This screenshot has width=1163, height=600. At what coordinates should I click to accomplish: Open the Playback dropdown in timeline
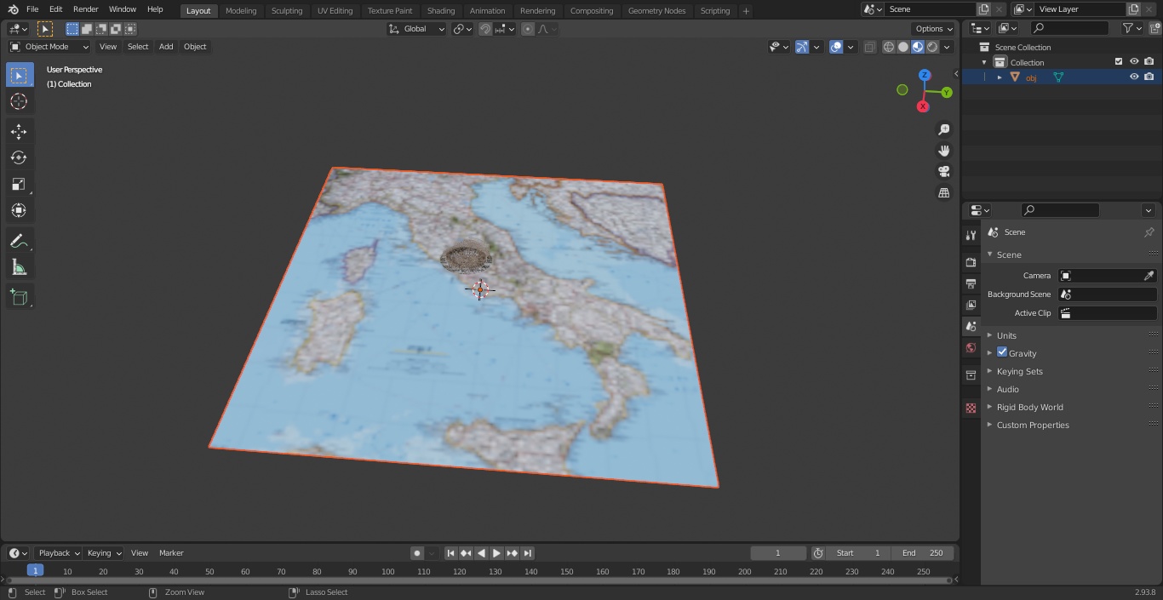click(x=58, y=553)
